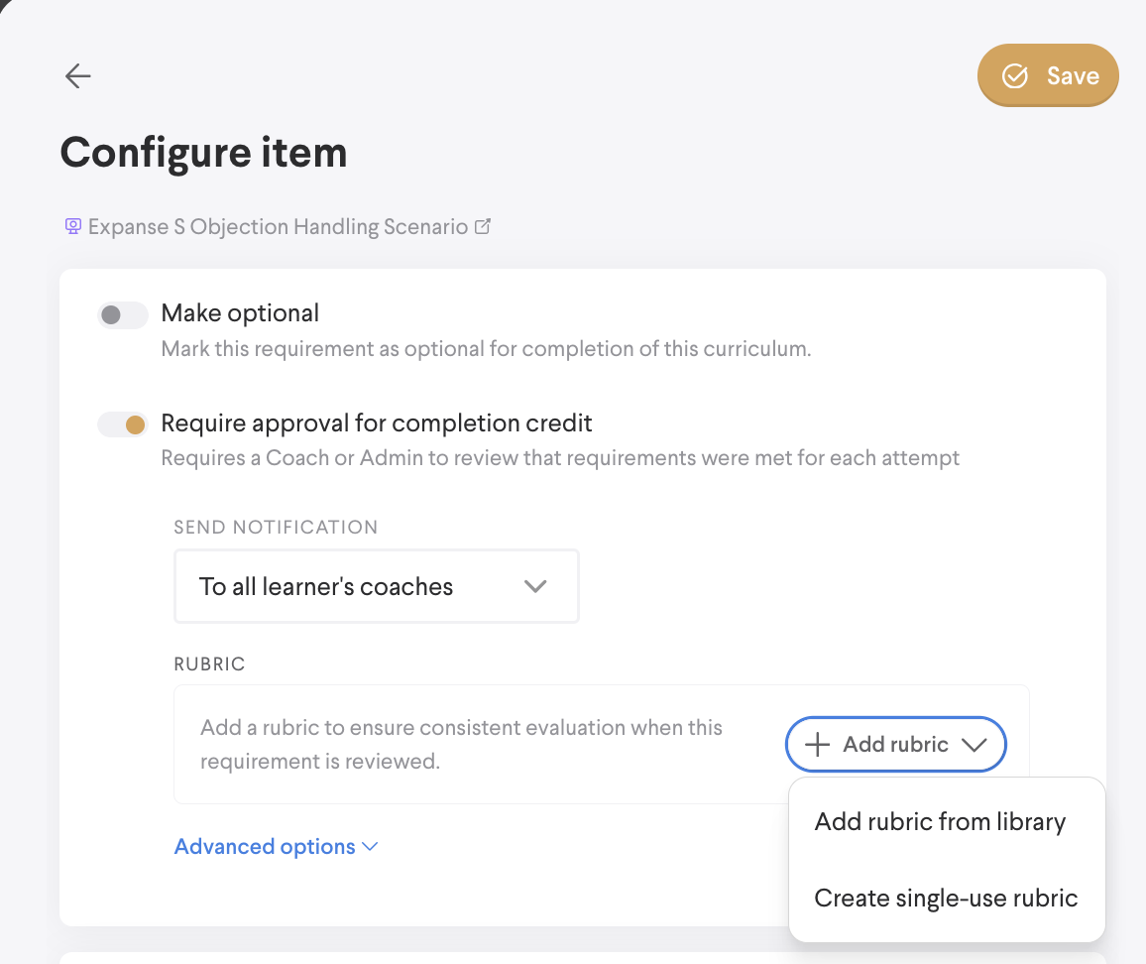
Task: Click the "Make optional" label text
Action: click(240, 313)
